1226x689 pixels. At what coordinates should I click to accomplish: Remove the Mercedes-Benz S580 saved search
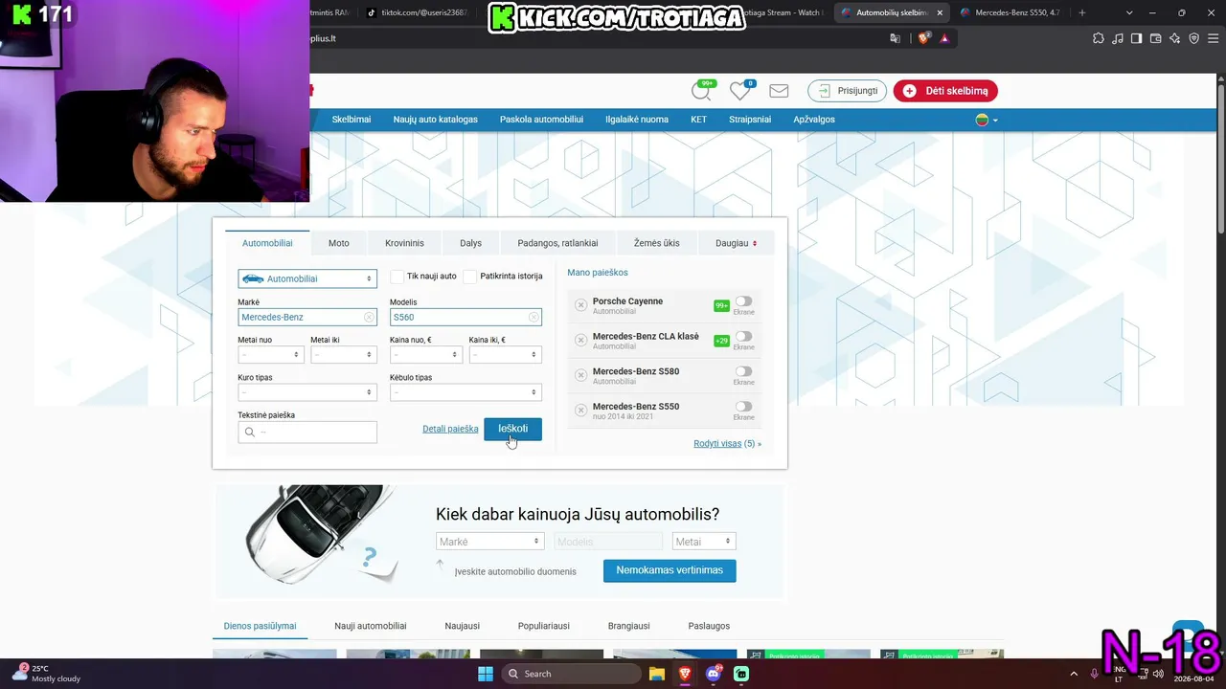point(580,375)
